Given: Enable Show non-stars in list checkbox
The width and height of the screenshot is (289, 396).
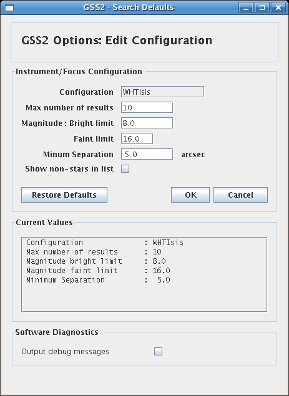Looking at the screenshot, I should [125, 169].
